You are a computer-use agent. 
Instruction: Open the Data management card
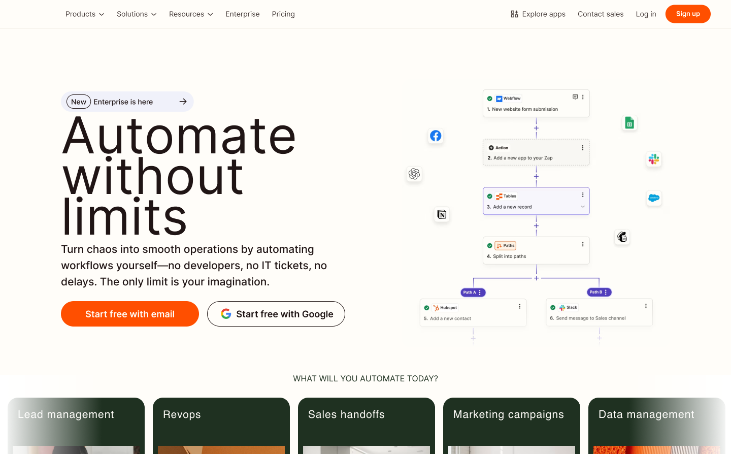coord(657,426)
